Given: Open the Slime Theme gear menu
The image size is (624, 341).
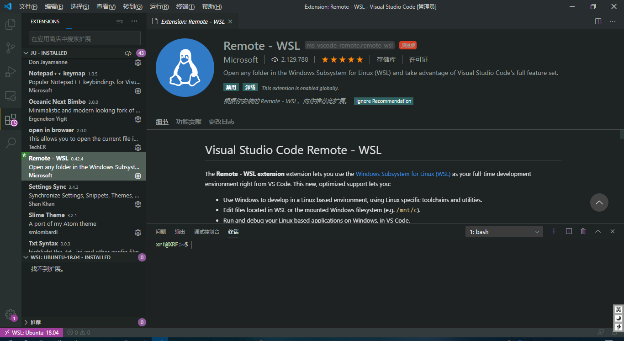Looking at the screenshot, I should coord(138,233).
